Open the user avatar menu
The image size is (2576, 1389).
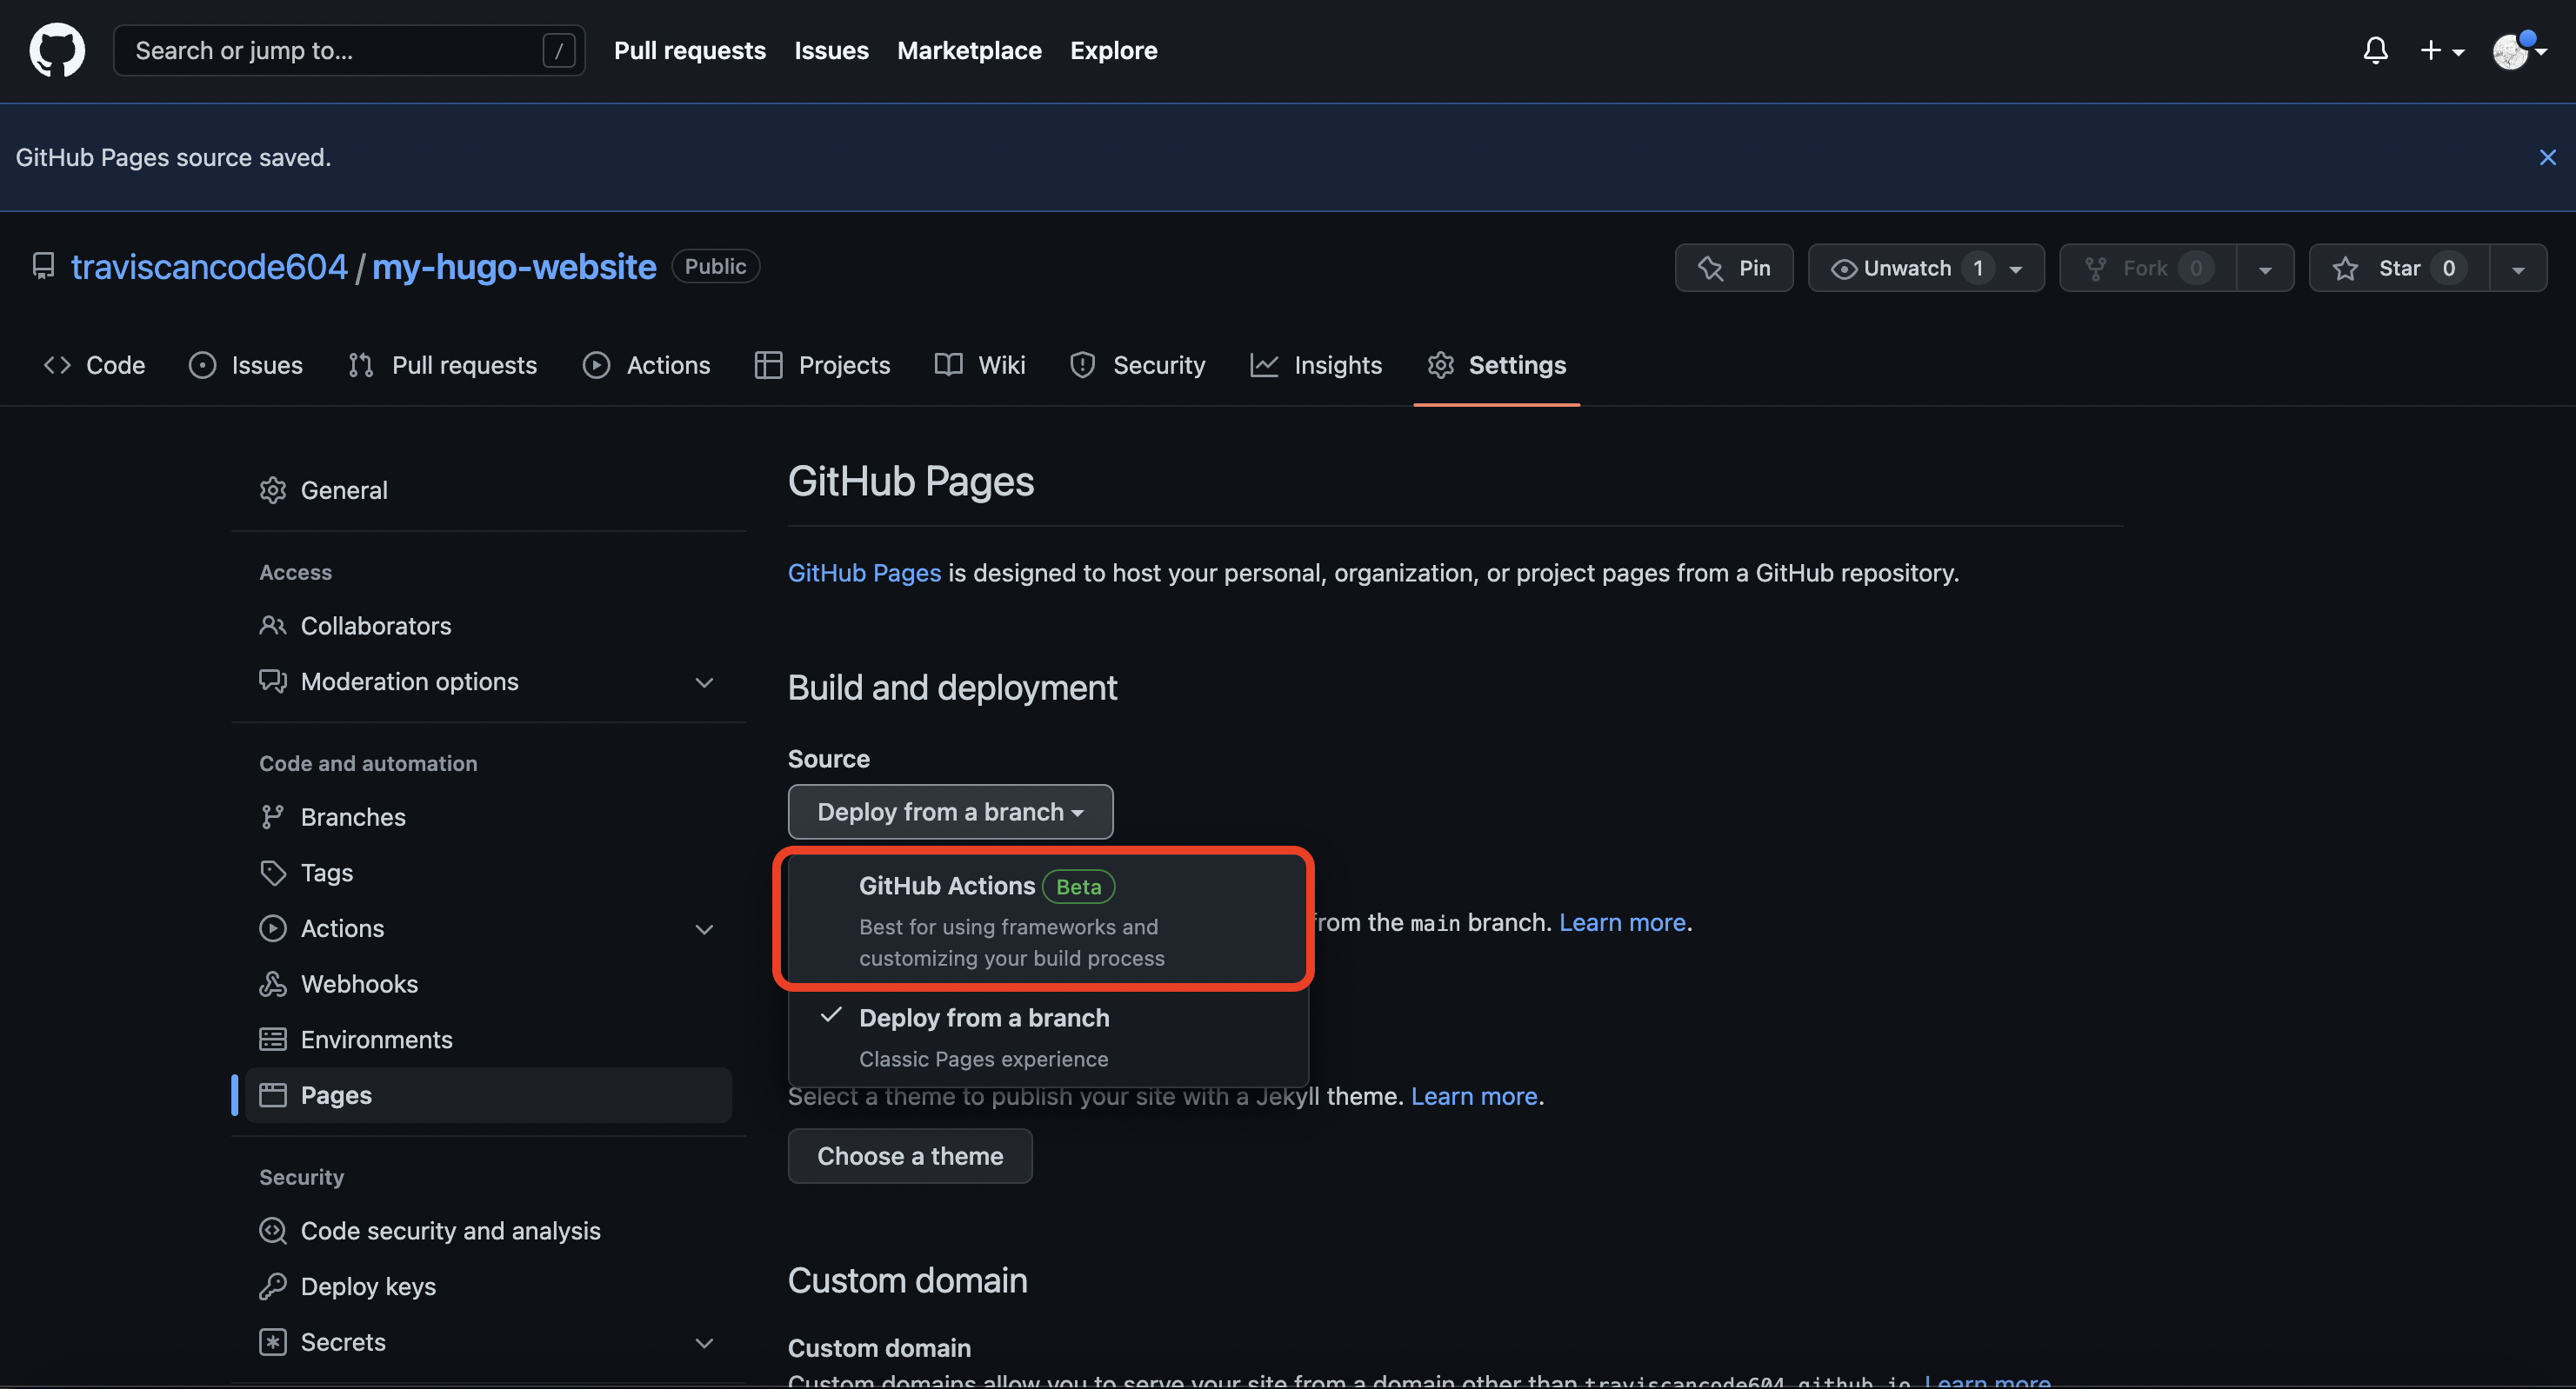click(x=2518, y=50)
